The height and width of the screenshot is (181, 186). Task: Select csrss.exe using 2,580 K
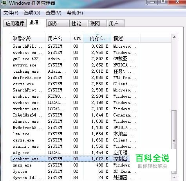(91, 84)
